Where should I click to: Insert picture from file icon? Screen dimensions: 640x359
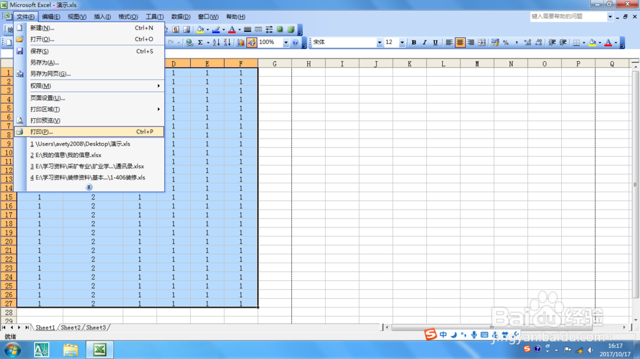(186, 29)
